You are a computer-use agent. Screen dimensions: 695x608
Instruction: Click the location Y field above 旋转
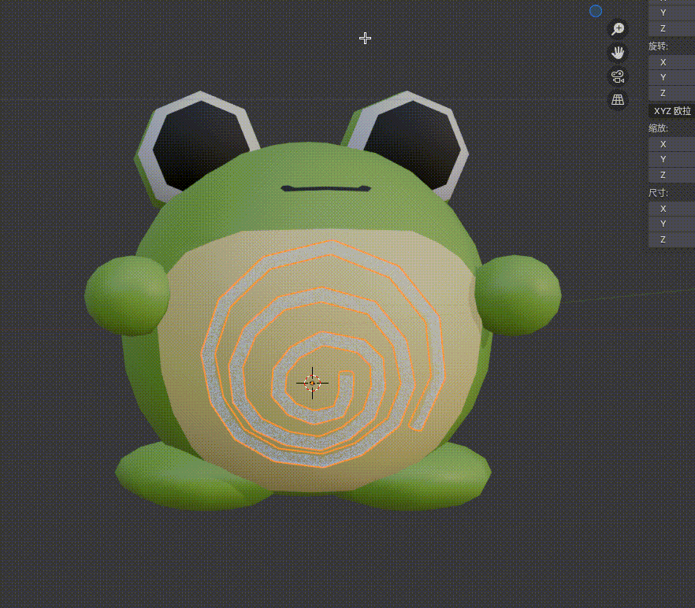tap(671, 13)
